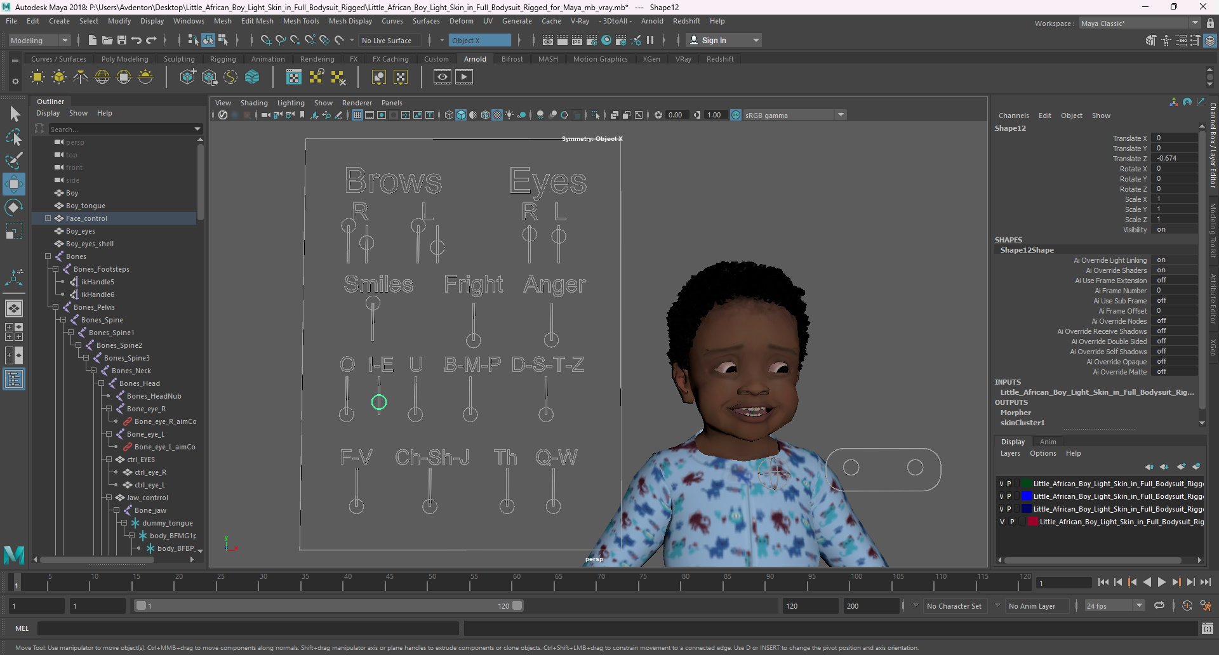Click the MEL script language toggle

coord(22,628)
